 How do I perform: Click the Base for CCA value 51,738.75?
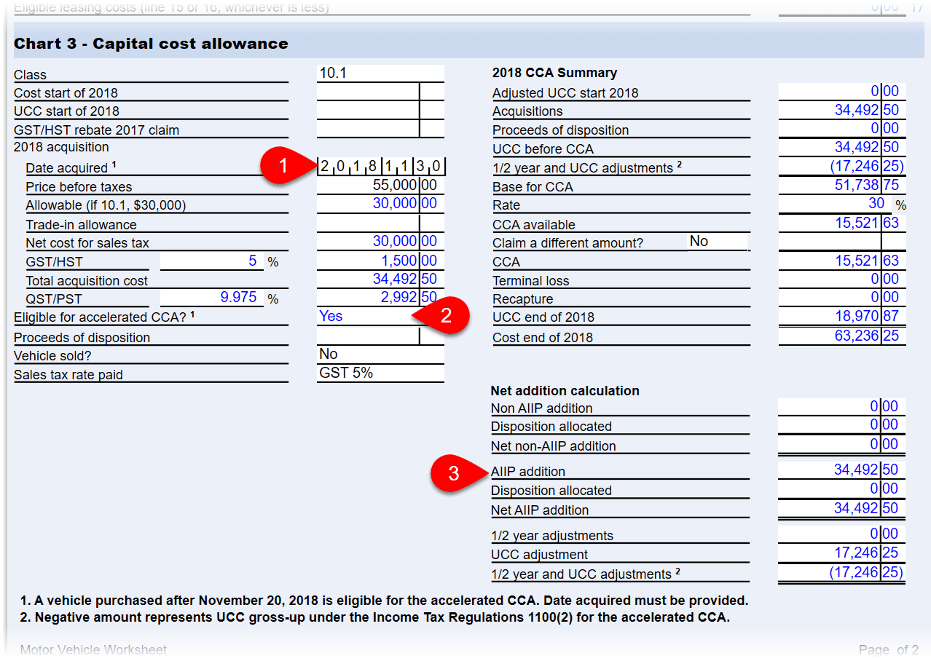click(842, 186)
